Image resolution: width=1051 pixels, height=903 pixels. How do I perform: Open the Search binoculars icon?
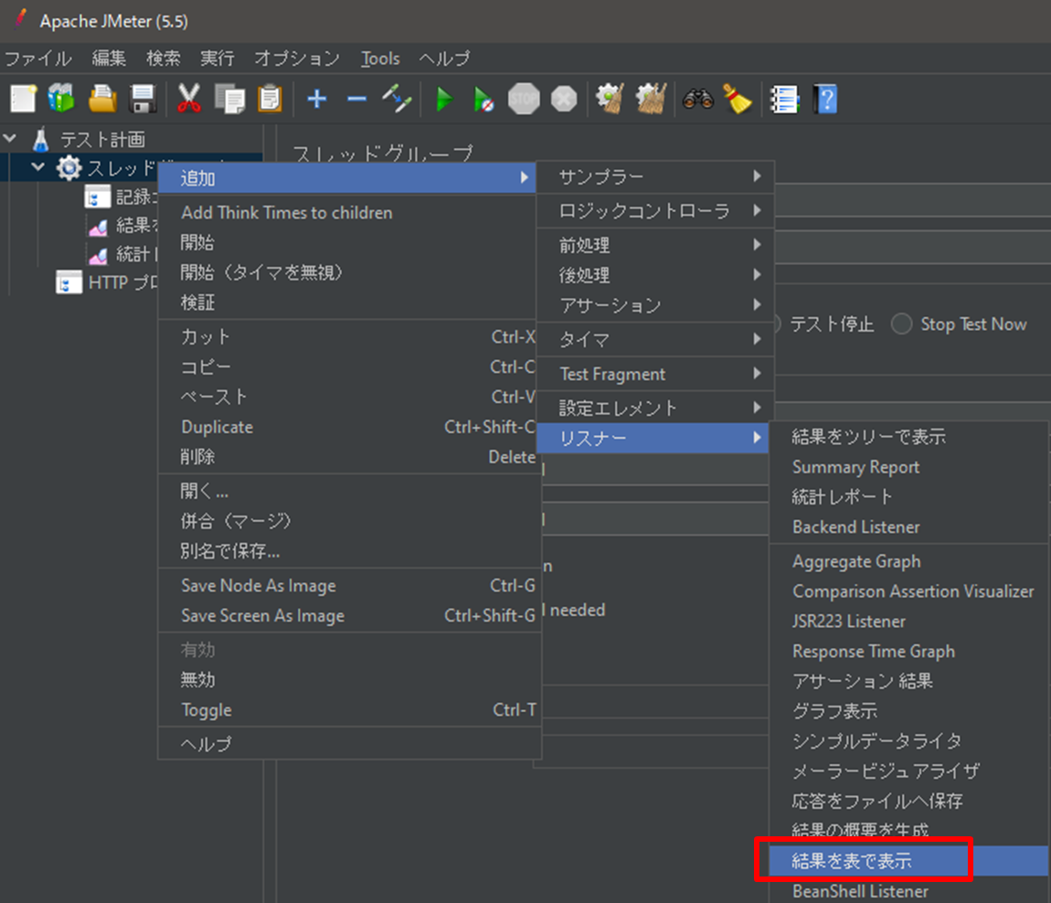[698, 98]
